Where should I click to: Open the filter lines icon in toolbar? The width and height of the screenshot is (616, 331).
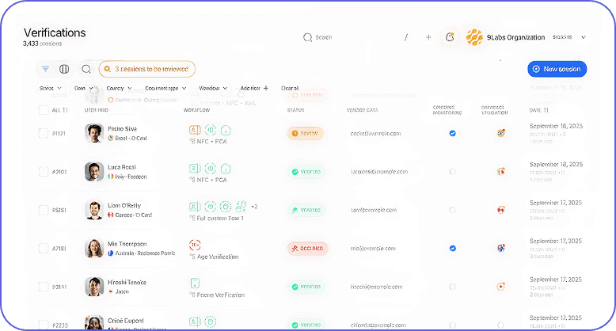(46, 69)
